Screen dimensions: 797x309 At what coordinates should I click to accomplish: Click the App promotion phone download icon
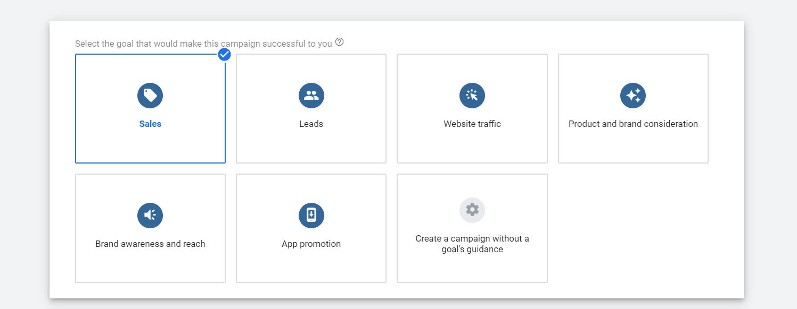pos(311,216)
